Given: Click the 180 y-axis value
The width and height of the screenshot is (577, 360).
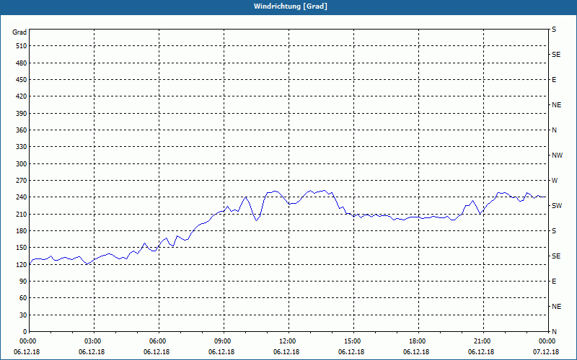Looking at the screenshot, I should coord(22,231).
